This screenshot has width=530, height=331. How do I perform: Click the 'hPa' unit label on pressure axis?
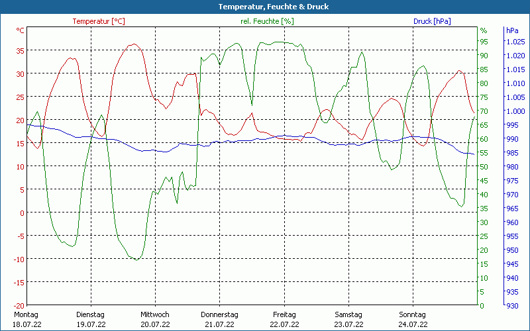click(x=512, y=30)
